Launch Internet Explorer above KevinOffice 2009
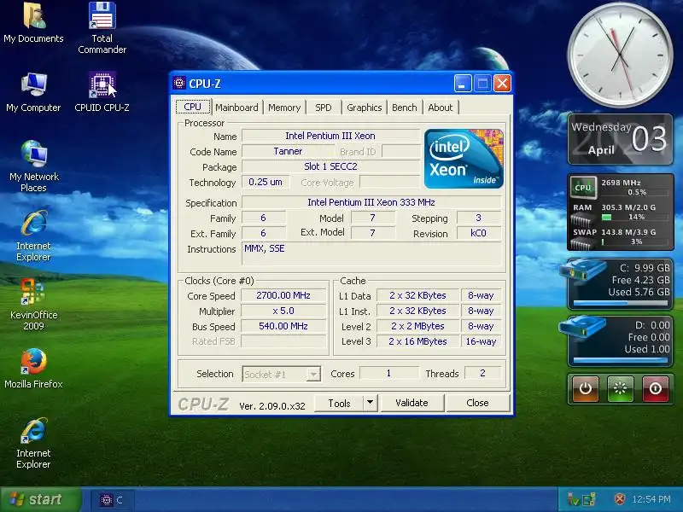 click(x=33, y=236)
